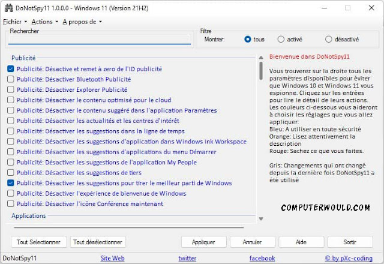Open the Actions menu
This screenshot has width=384, height=264.
[44, 22]
